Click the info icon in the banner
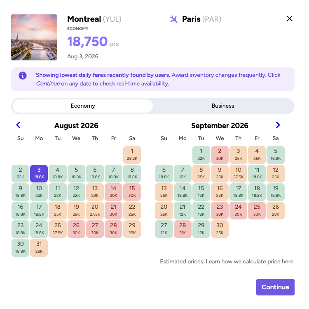This screenshot has height=309, width=309. point(23,76)
